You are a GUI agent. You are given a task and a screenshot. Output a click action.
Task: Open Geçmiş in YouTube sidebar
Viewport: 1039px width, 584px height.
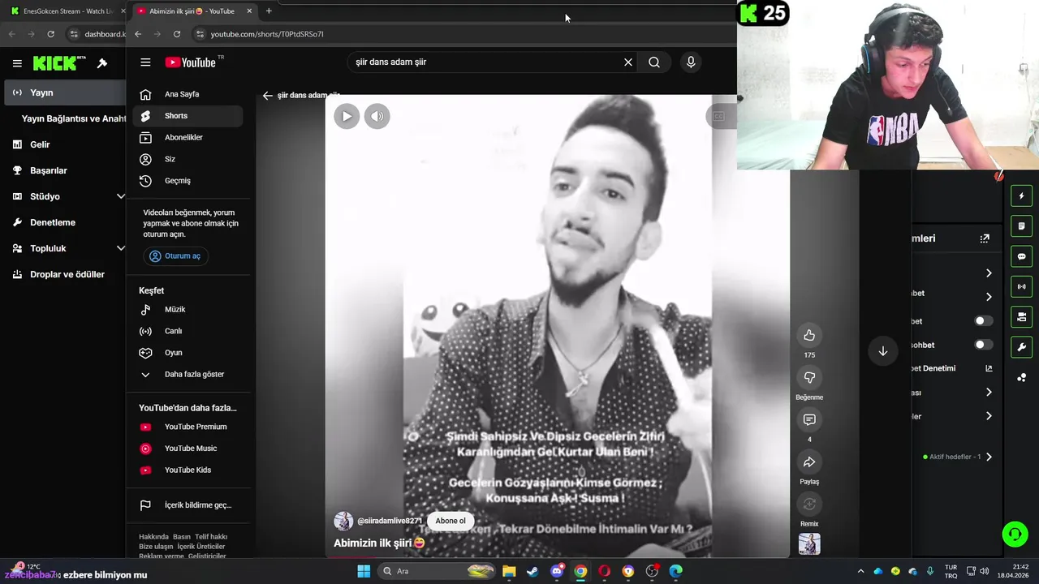188,181
